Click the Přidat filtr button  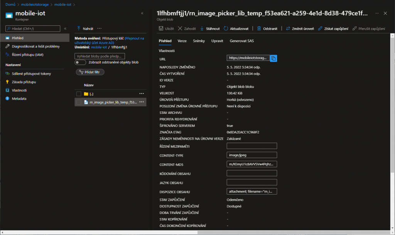coord(90,72)
